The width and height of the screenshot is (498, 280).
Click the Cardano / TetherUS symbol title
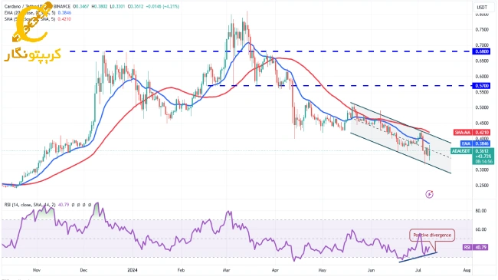(x=21, y=6)
